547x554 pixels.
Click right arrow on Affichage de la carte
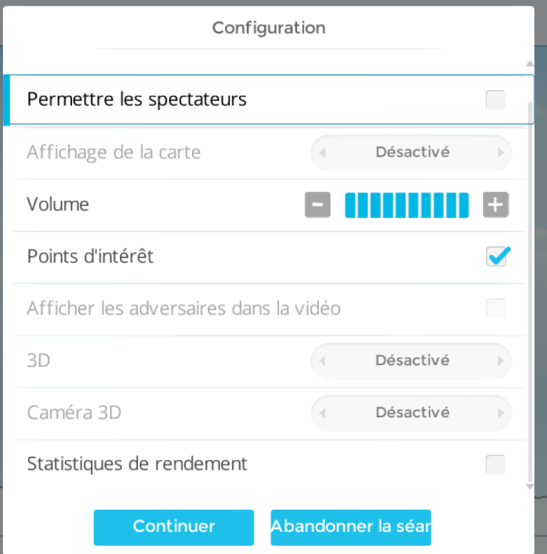501,153
